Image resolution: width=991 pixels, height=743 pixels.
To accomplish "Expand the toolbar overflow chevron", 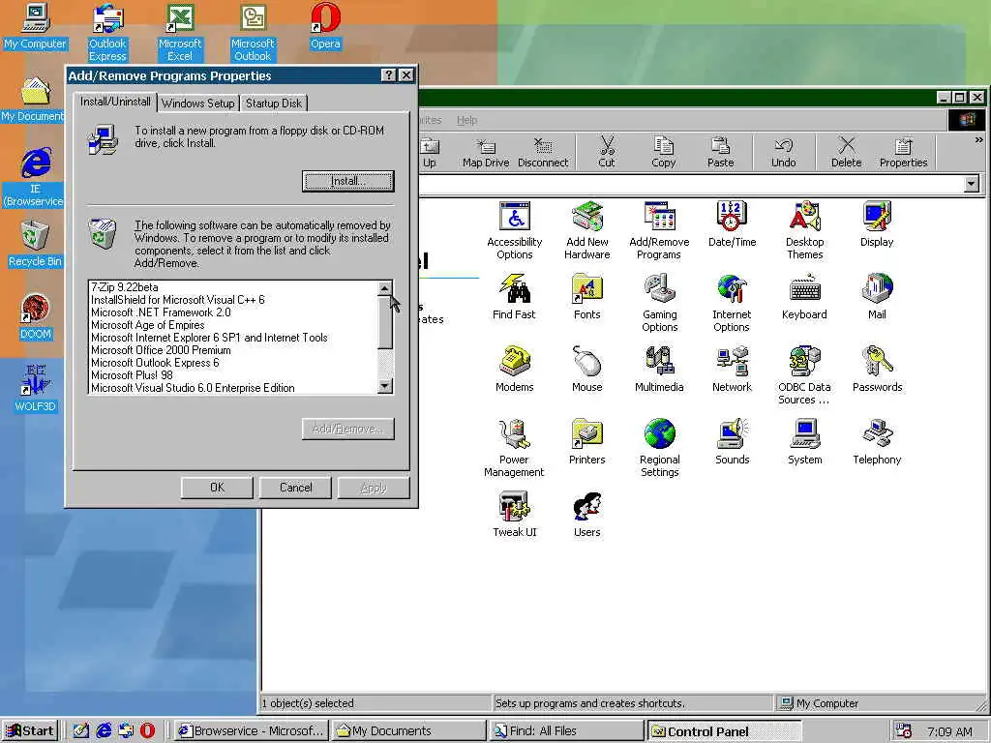I will pyautogui.click(x=978, y=140).
